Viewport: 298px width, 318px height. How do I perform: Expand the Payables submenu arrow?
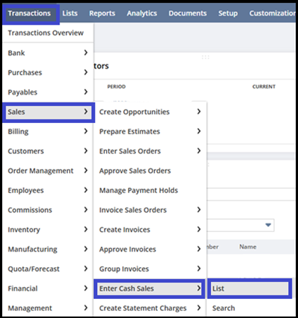click(x=86, y=92)
